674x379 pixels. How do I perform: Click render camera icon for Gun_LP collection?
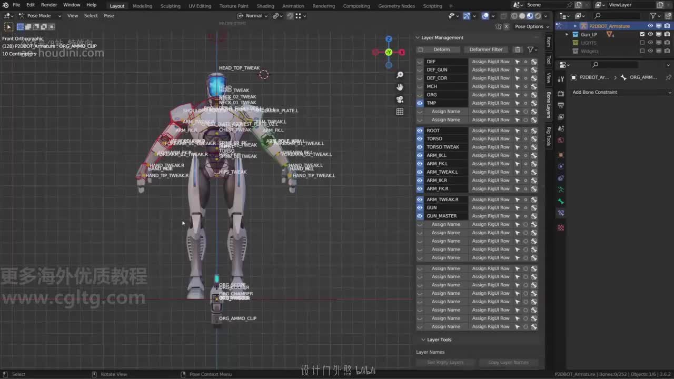667,34
